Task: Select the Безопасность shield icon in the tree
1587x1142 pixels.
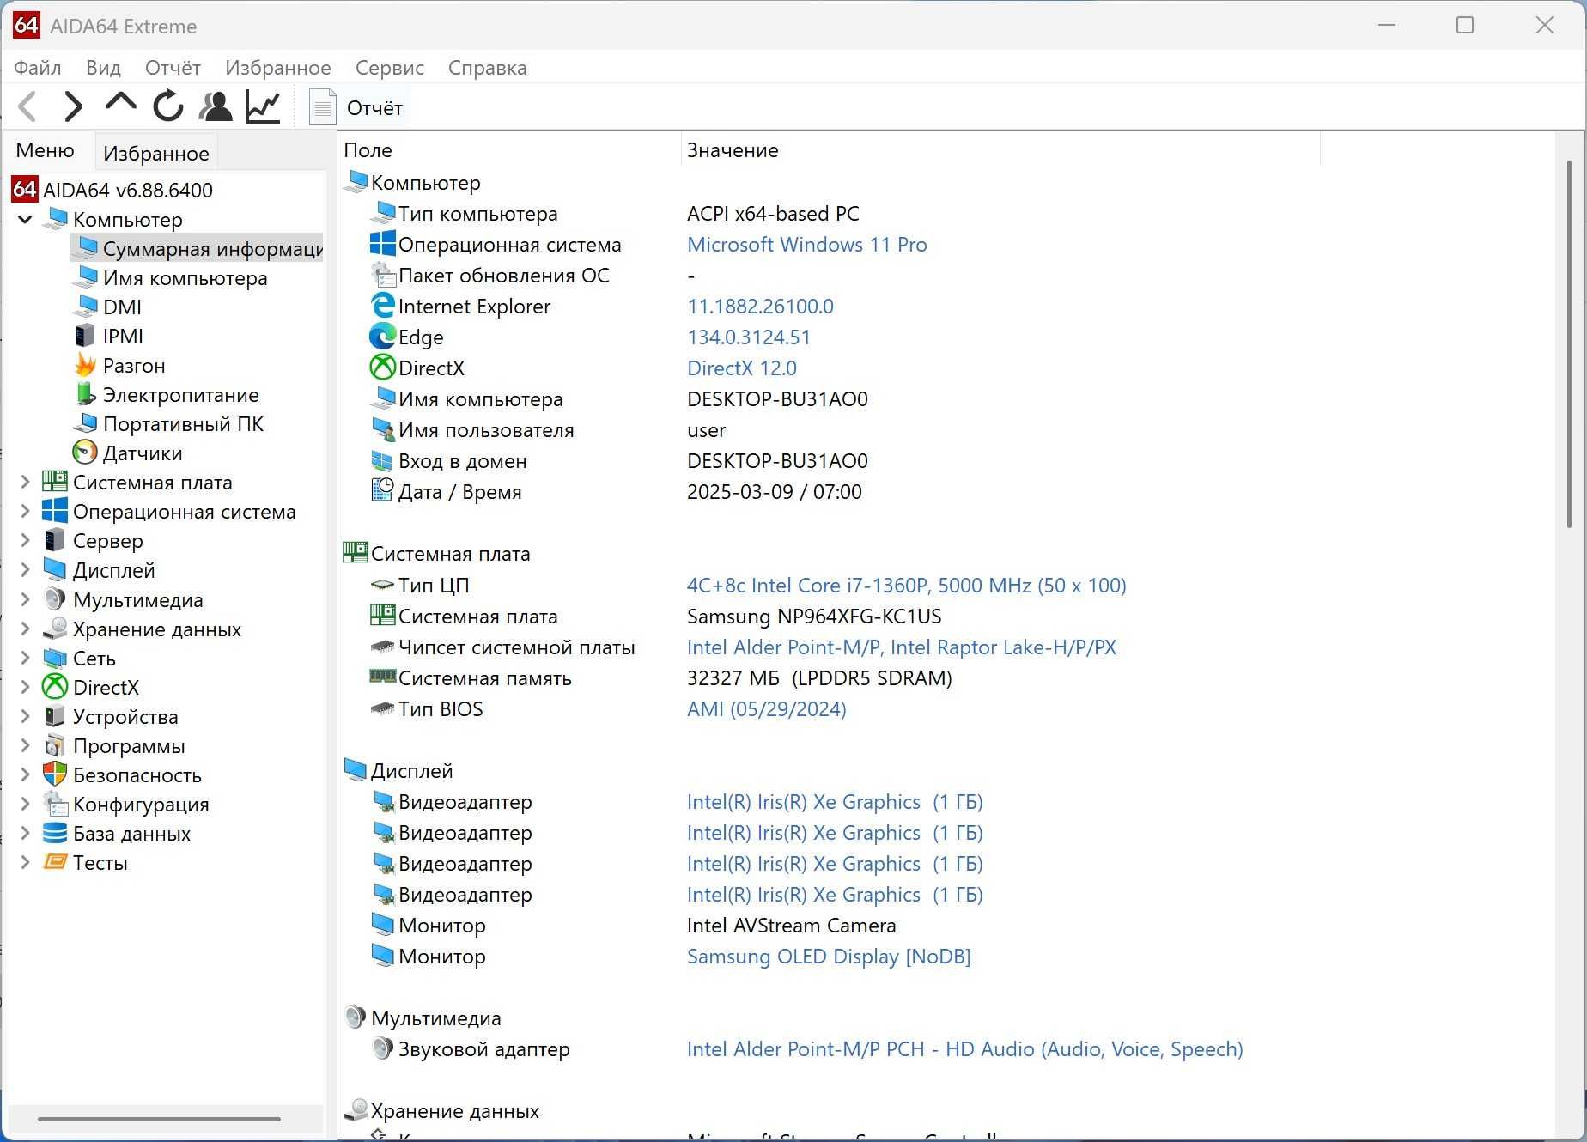Action: tap(55, 774)
